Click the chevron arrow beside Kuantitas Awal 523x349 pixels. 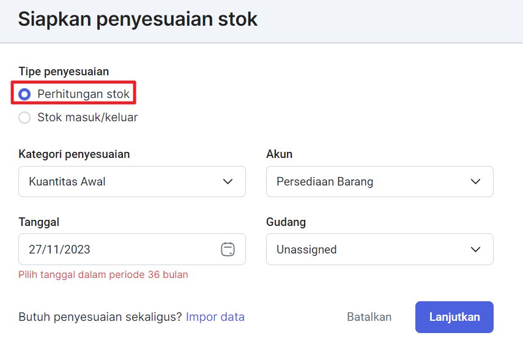point(228,182)
